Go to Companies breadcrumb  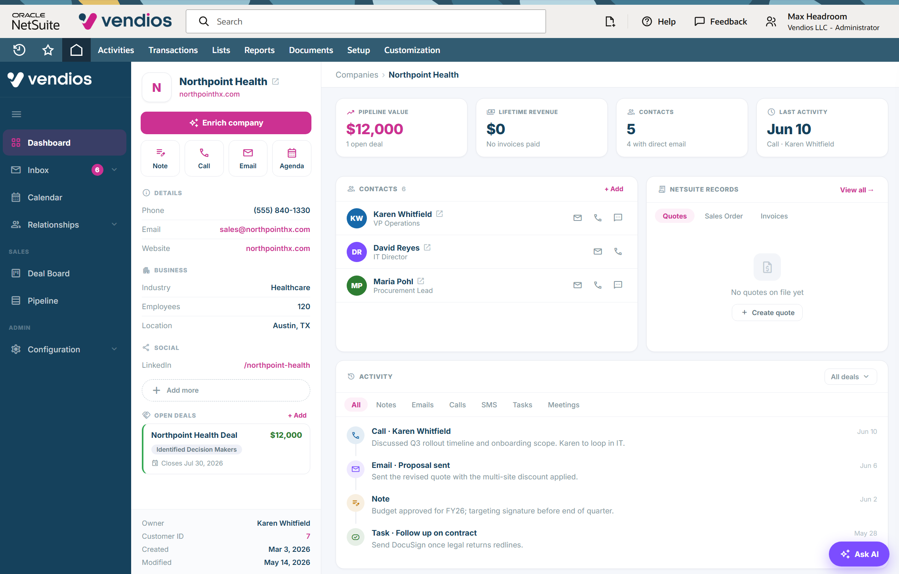point(357,75)
